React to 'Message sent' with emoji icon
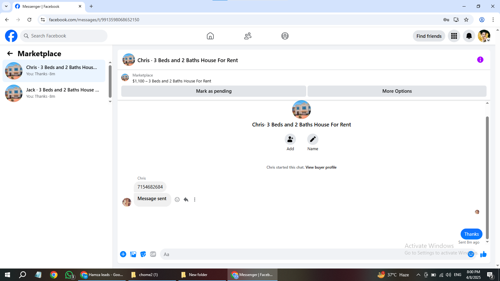 tap(177, 200)
